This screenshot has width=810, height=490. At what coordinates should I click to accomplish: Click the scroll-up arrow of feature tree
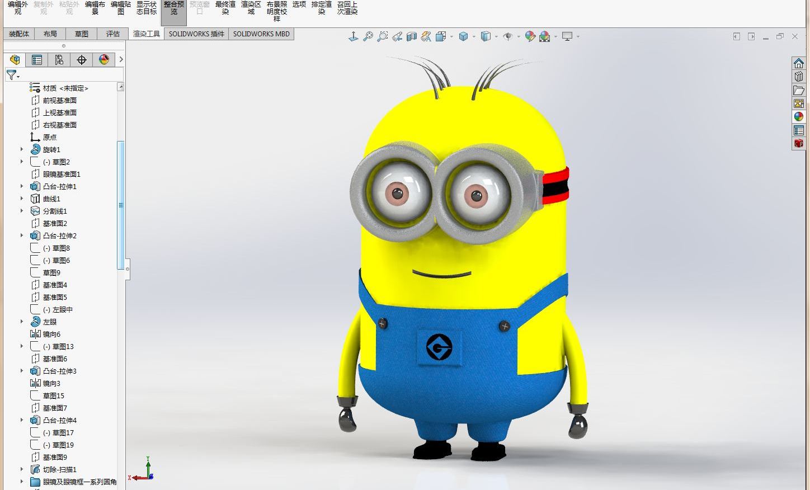click(x=120, y=87)
